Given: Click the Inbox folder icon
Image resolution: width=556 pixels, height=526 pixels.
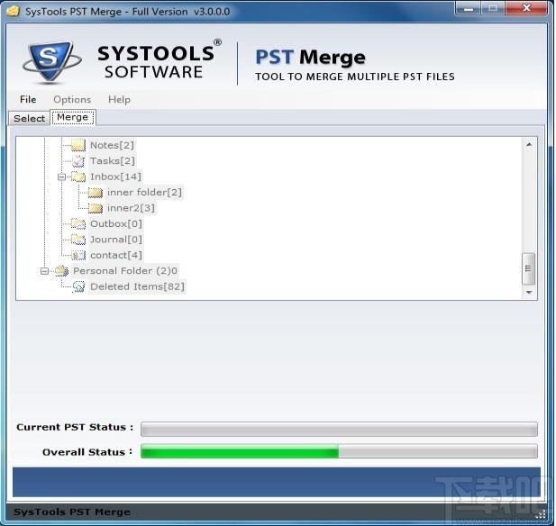Looking at the screenshot, I should (78, 177).
